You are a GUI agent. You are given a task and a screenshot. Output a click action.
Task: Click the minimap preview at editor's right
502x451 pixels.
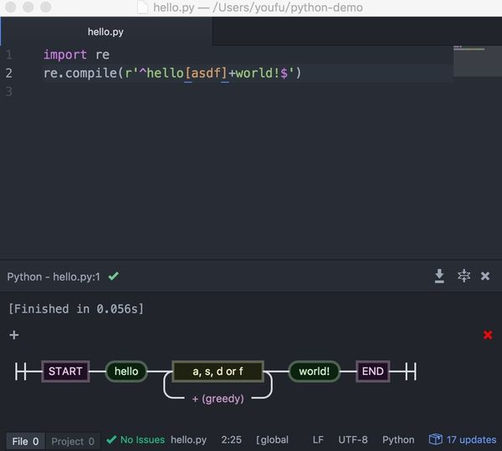pos(478,61)
